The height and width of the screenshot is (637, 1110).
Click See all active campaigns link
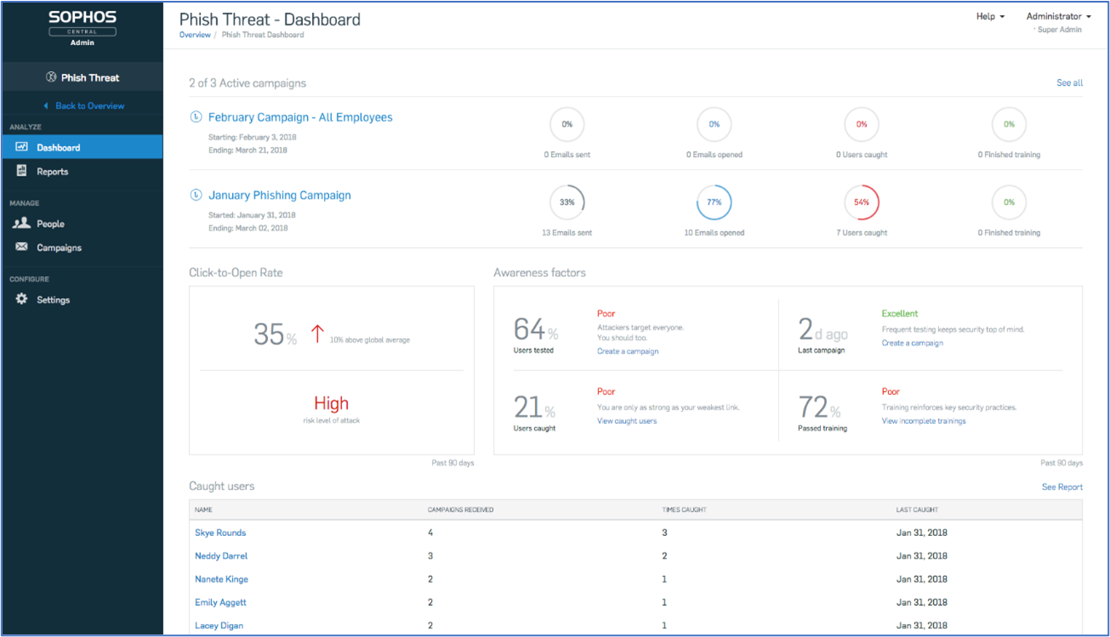point(1069,82)
